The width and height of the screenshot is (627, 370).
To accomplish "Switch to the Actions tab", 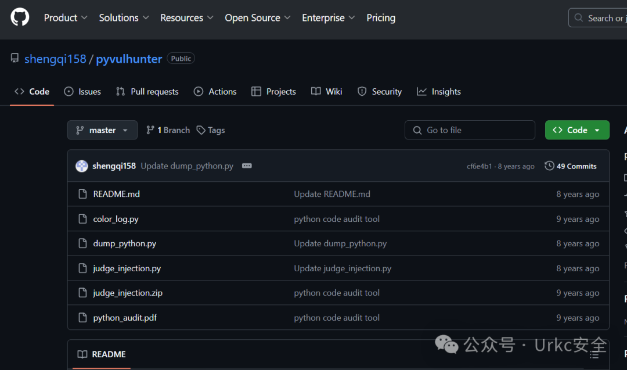I will 215,92.
